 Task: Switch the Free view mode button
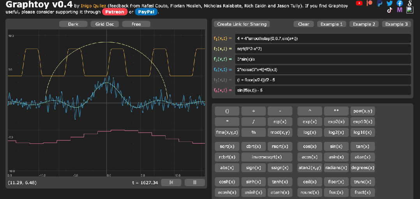(136, 24)
